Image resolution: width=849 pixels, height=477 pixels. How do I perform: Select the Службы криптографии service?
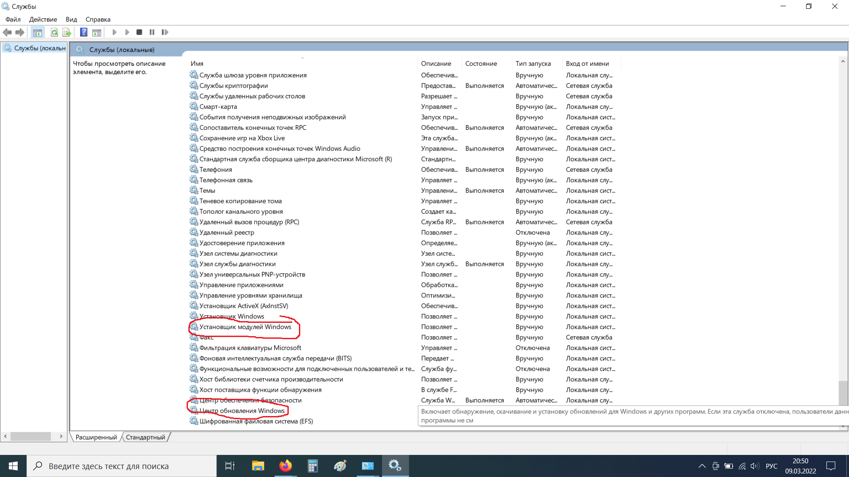[233, 86]
